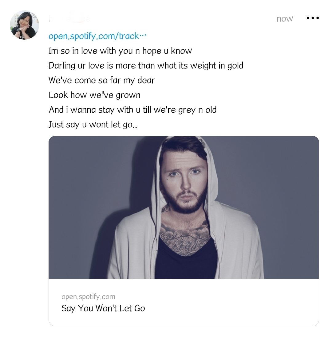The width and height of the screenshot is (332, 337).
Task: Click the line "Im so in love with you"
Action: pos(120,51)
